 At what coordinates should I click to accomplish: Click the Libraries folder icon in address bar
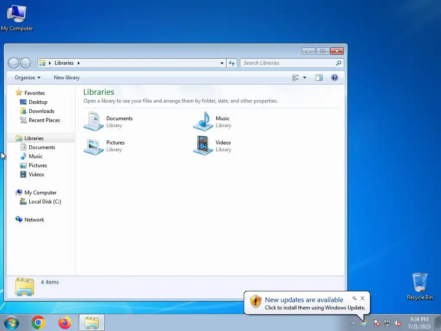coord(42,63)
